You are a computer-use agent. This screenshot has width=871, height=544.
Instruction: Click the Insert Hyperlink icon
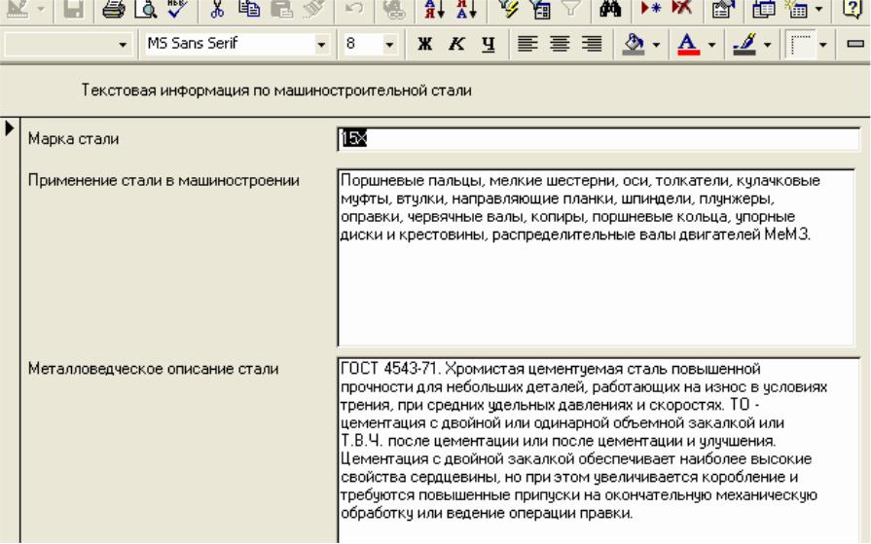coord(394,9)
